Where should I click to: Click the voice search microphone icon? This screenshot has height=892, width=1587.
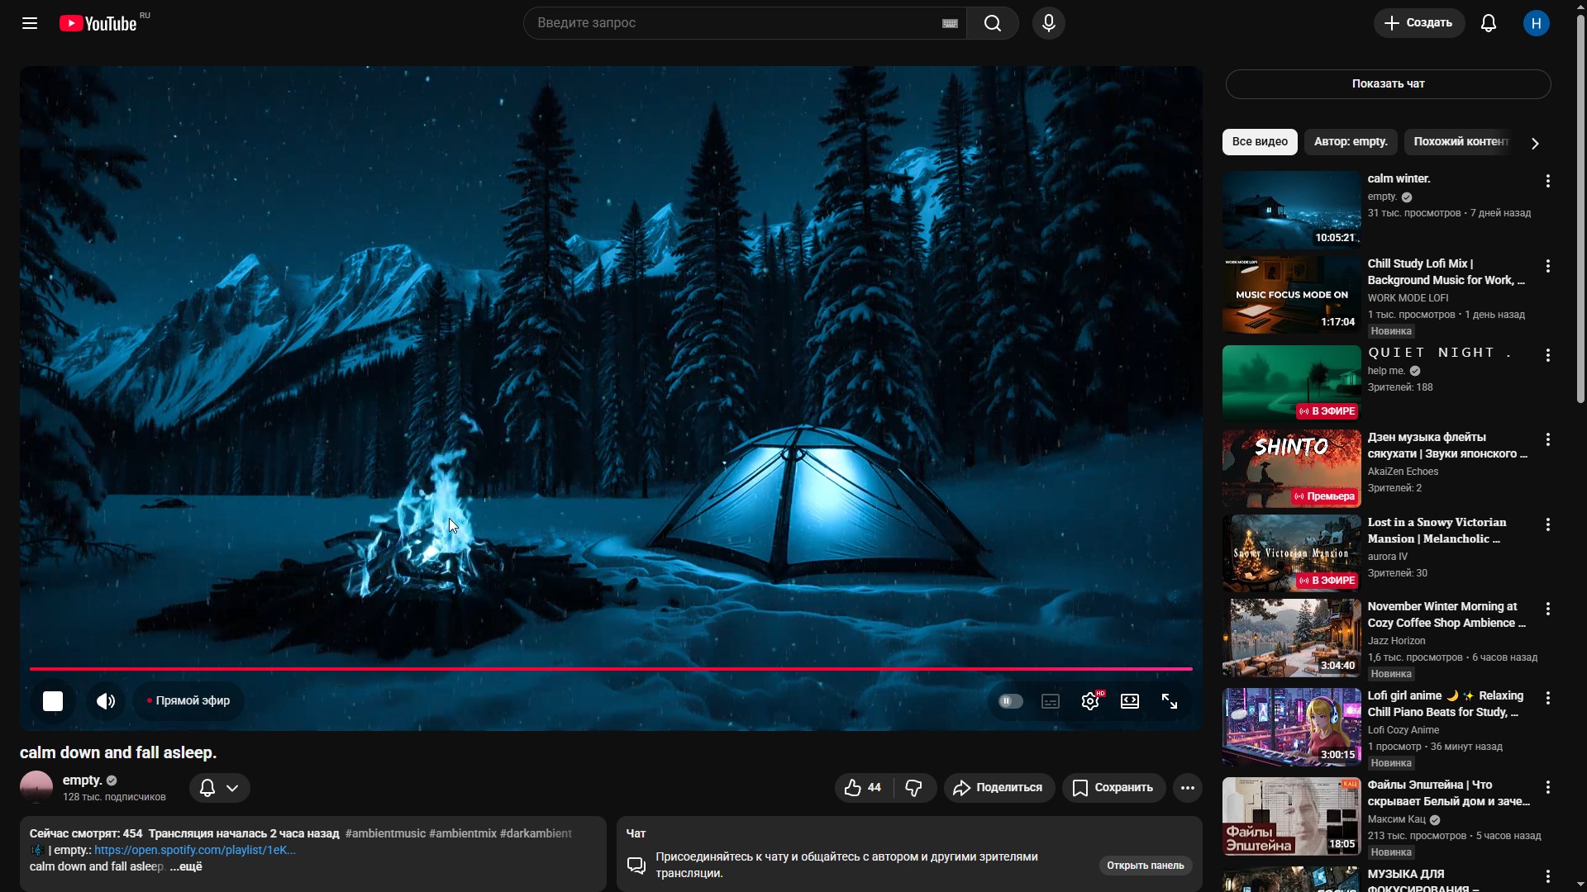(1048, 23)
